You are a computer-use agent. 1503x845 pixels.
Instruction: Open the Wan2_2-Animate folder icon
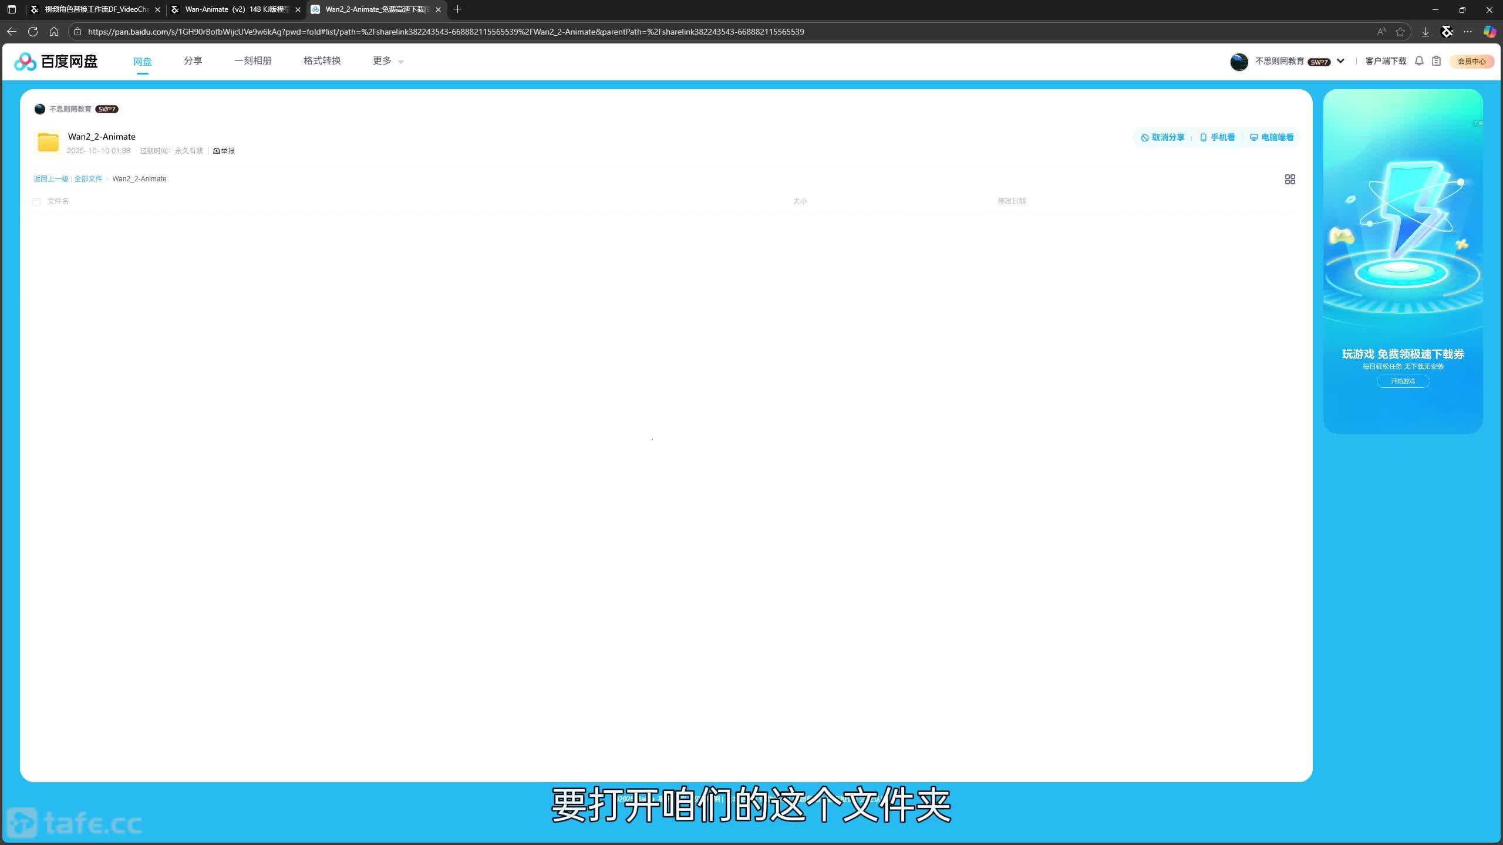48,142
